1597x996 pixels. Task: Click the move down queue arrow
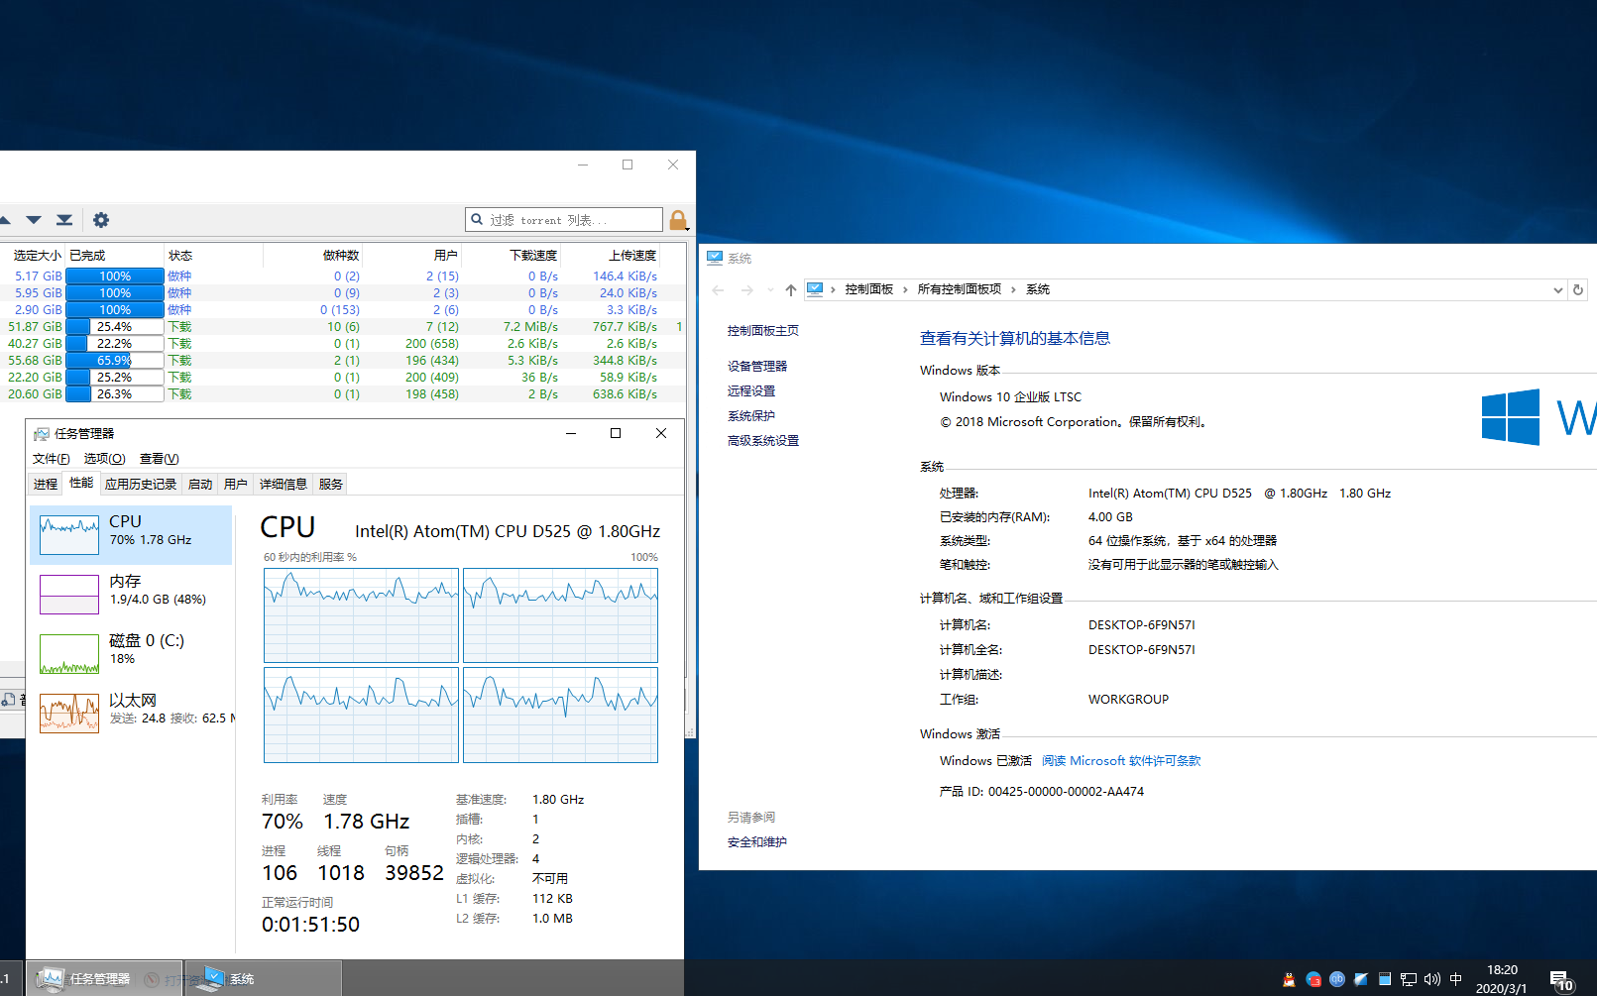(x=34, y=220)
